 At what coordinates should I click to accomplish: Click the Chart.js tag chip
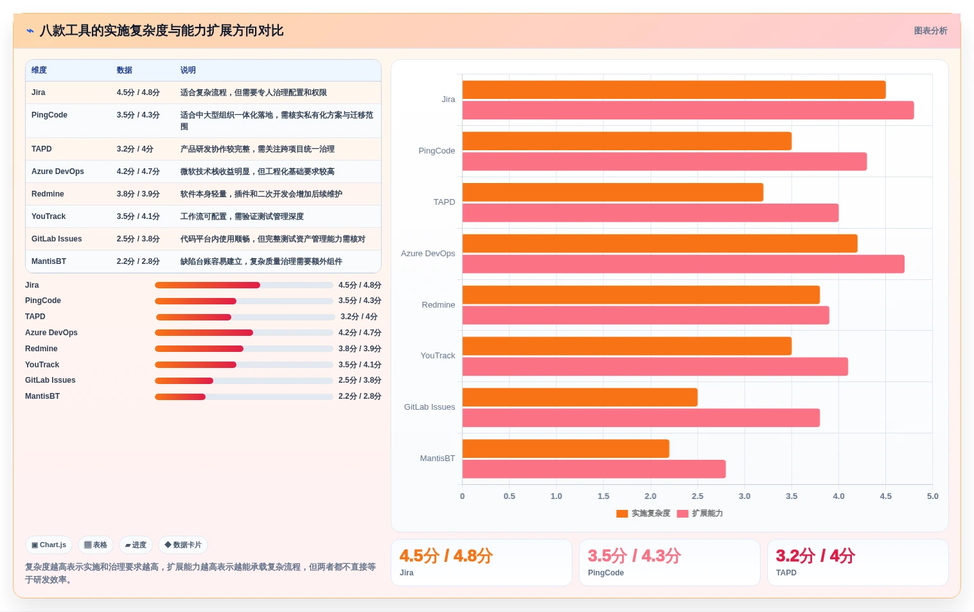point(49,545)
